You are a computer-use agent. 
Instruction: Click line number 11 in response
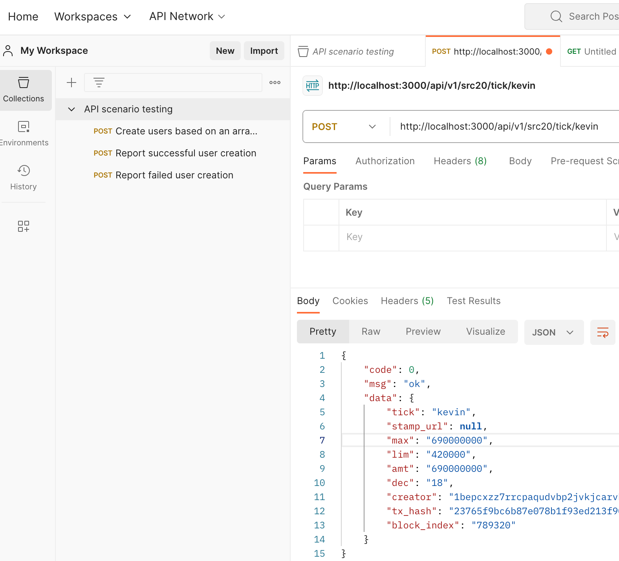click(319, 497)
